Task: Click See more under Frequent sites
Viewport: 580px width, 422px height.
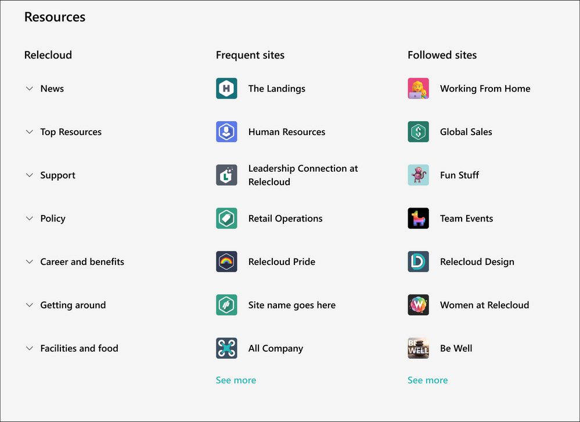Action: [x=236, y=380]
